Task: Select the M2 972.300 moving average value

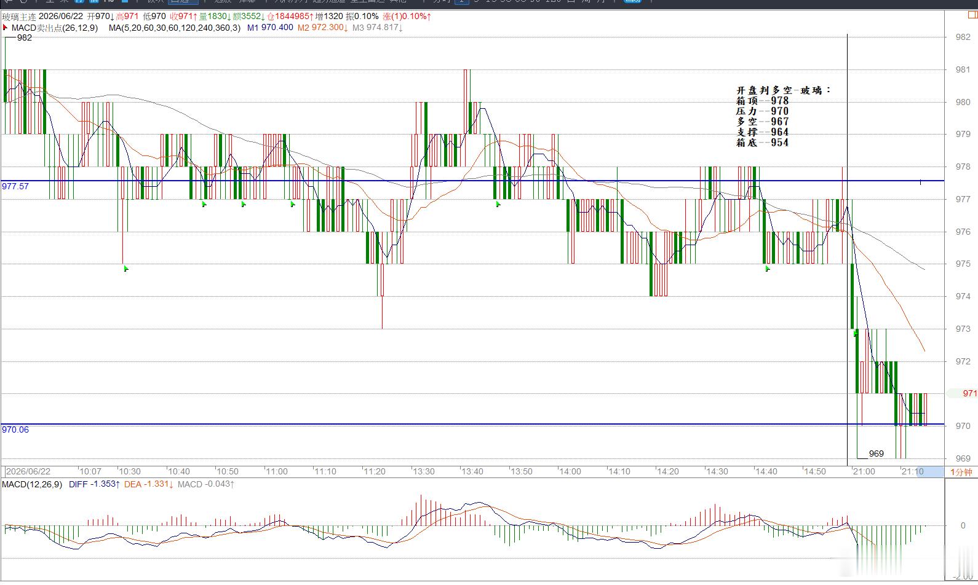Action: (x=322, y=28)
